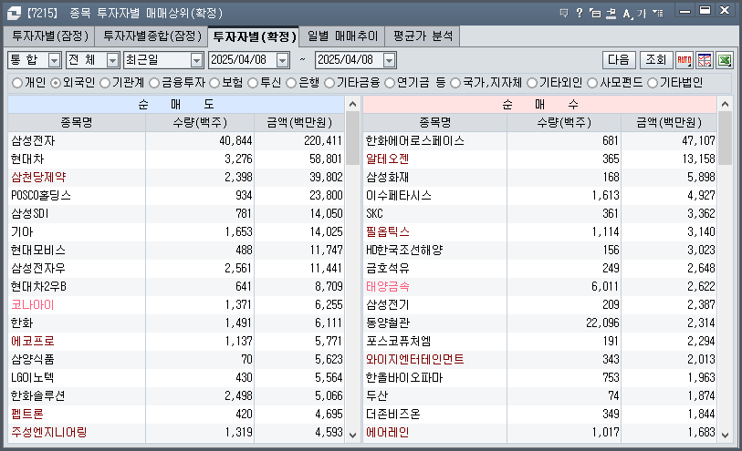Select 태양금속 in 순매수 list
The image size is (742, 451).
[x=388, y=287]
